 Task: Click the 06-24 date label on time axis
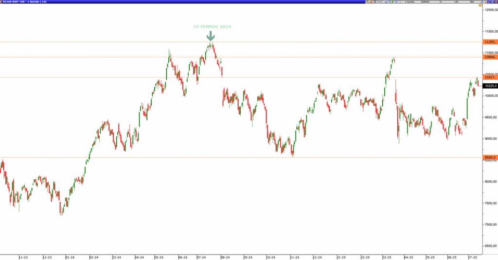pos(183,258)
